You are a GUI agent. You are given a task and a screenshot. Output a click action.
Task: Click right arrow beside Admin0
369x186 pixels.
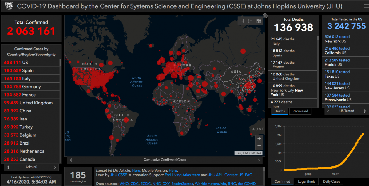tap(55, 167)
